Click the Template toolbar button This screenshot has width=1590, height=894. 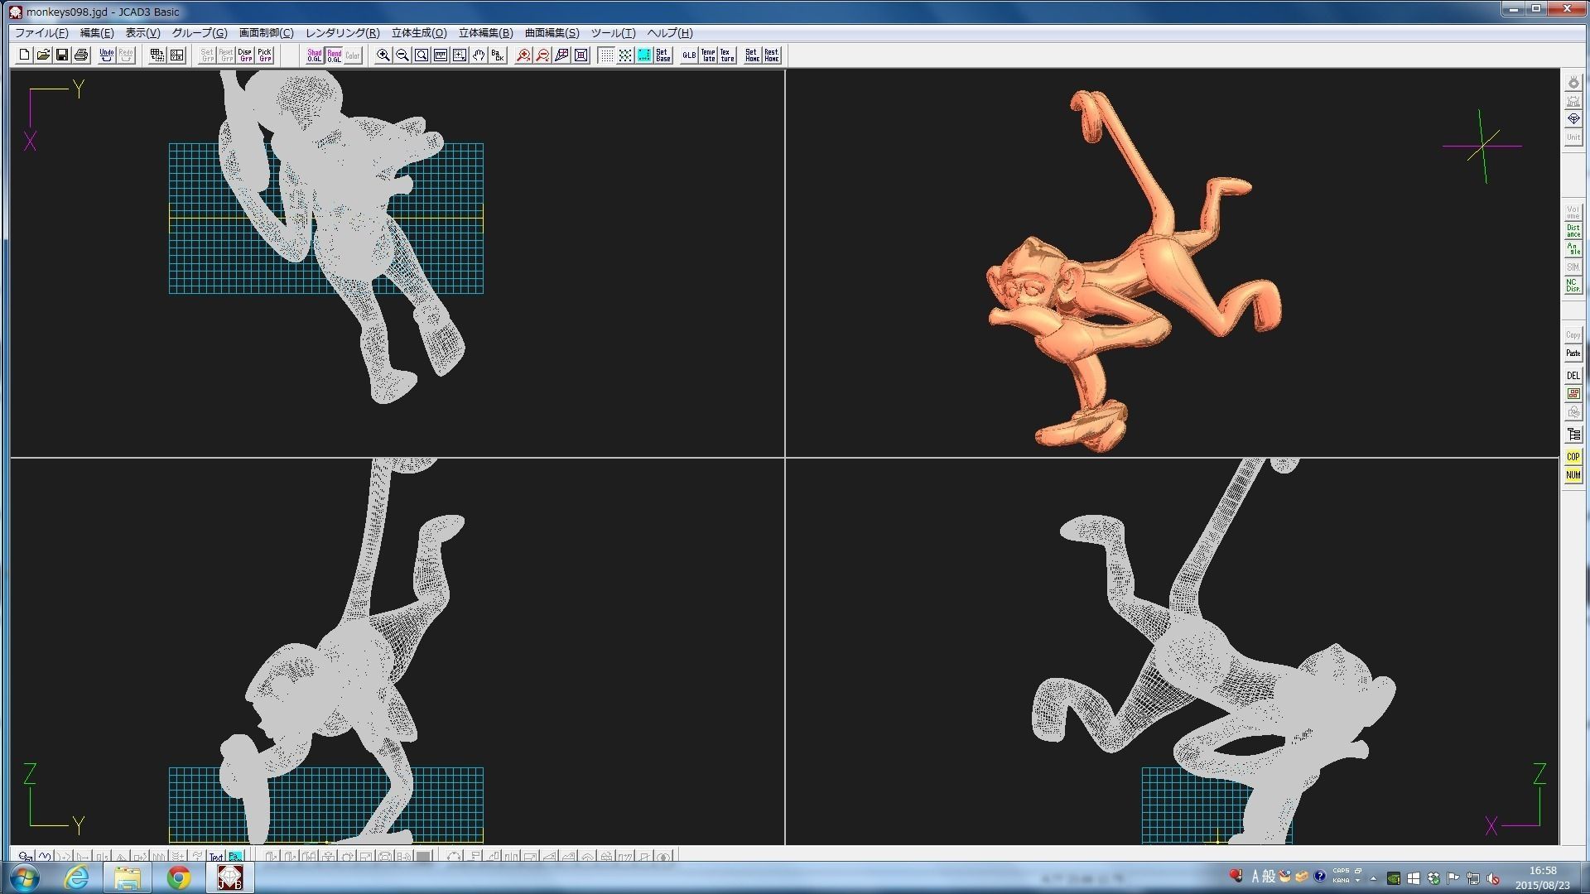[x=708, y=55]
